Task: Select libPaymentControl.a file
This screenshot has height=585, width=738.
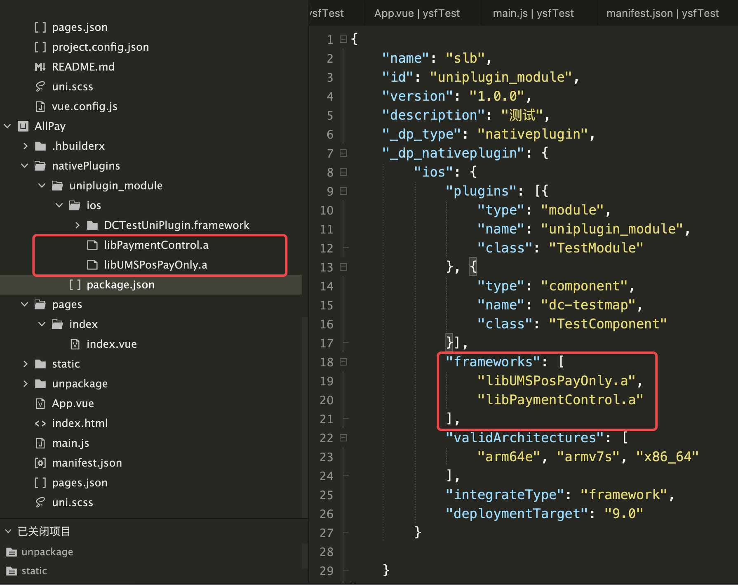Action: (156, 245)
